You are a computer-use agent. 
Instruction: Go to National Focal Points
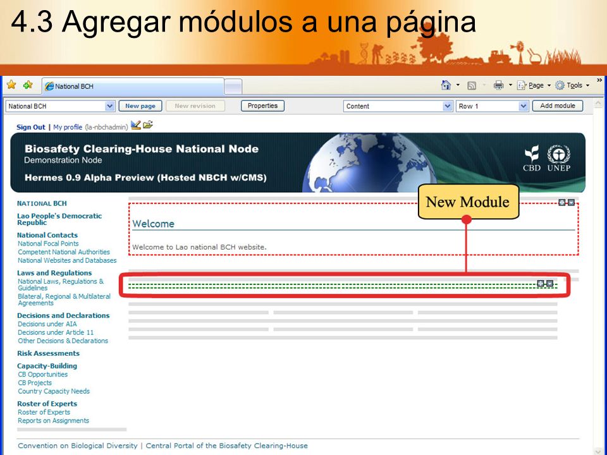[x=48, y=243]
